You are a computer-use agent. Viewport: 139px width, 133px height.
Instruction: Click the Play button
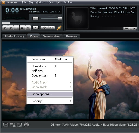click(x=11, y=28)
